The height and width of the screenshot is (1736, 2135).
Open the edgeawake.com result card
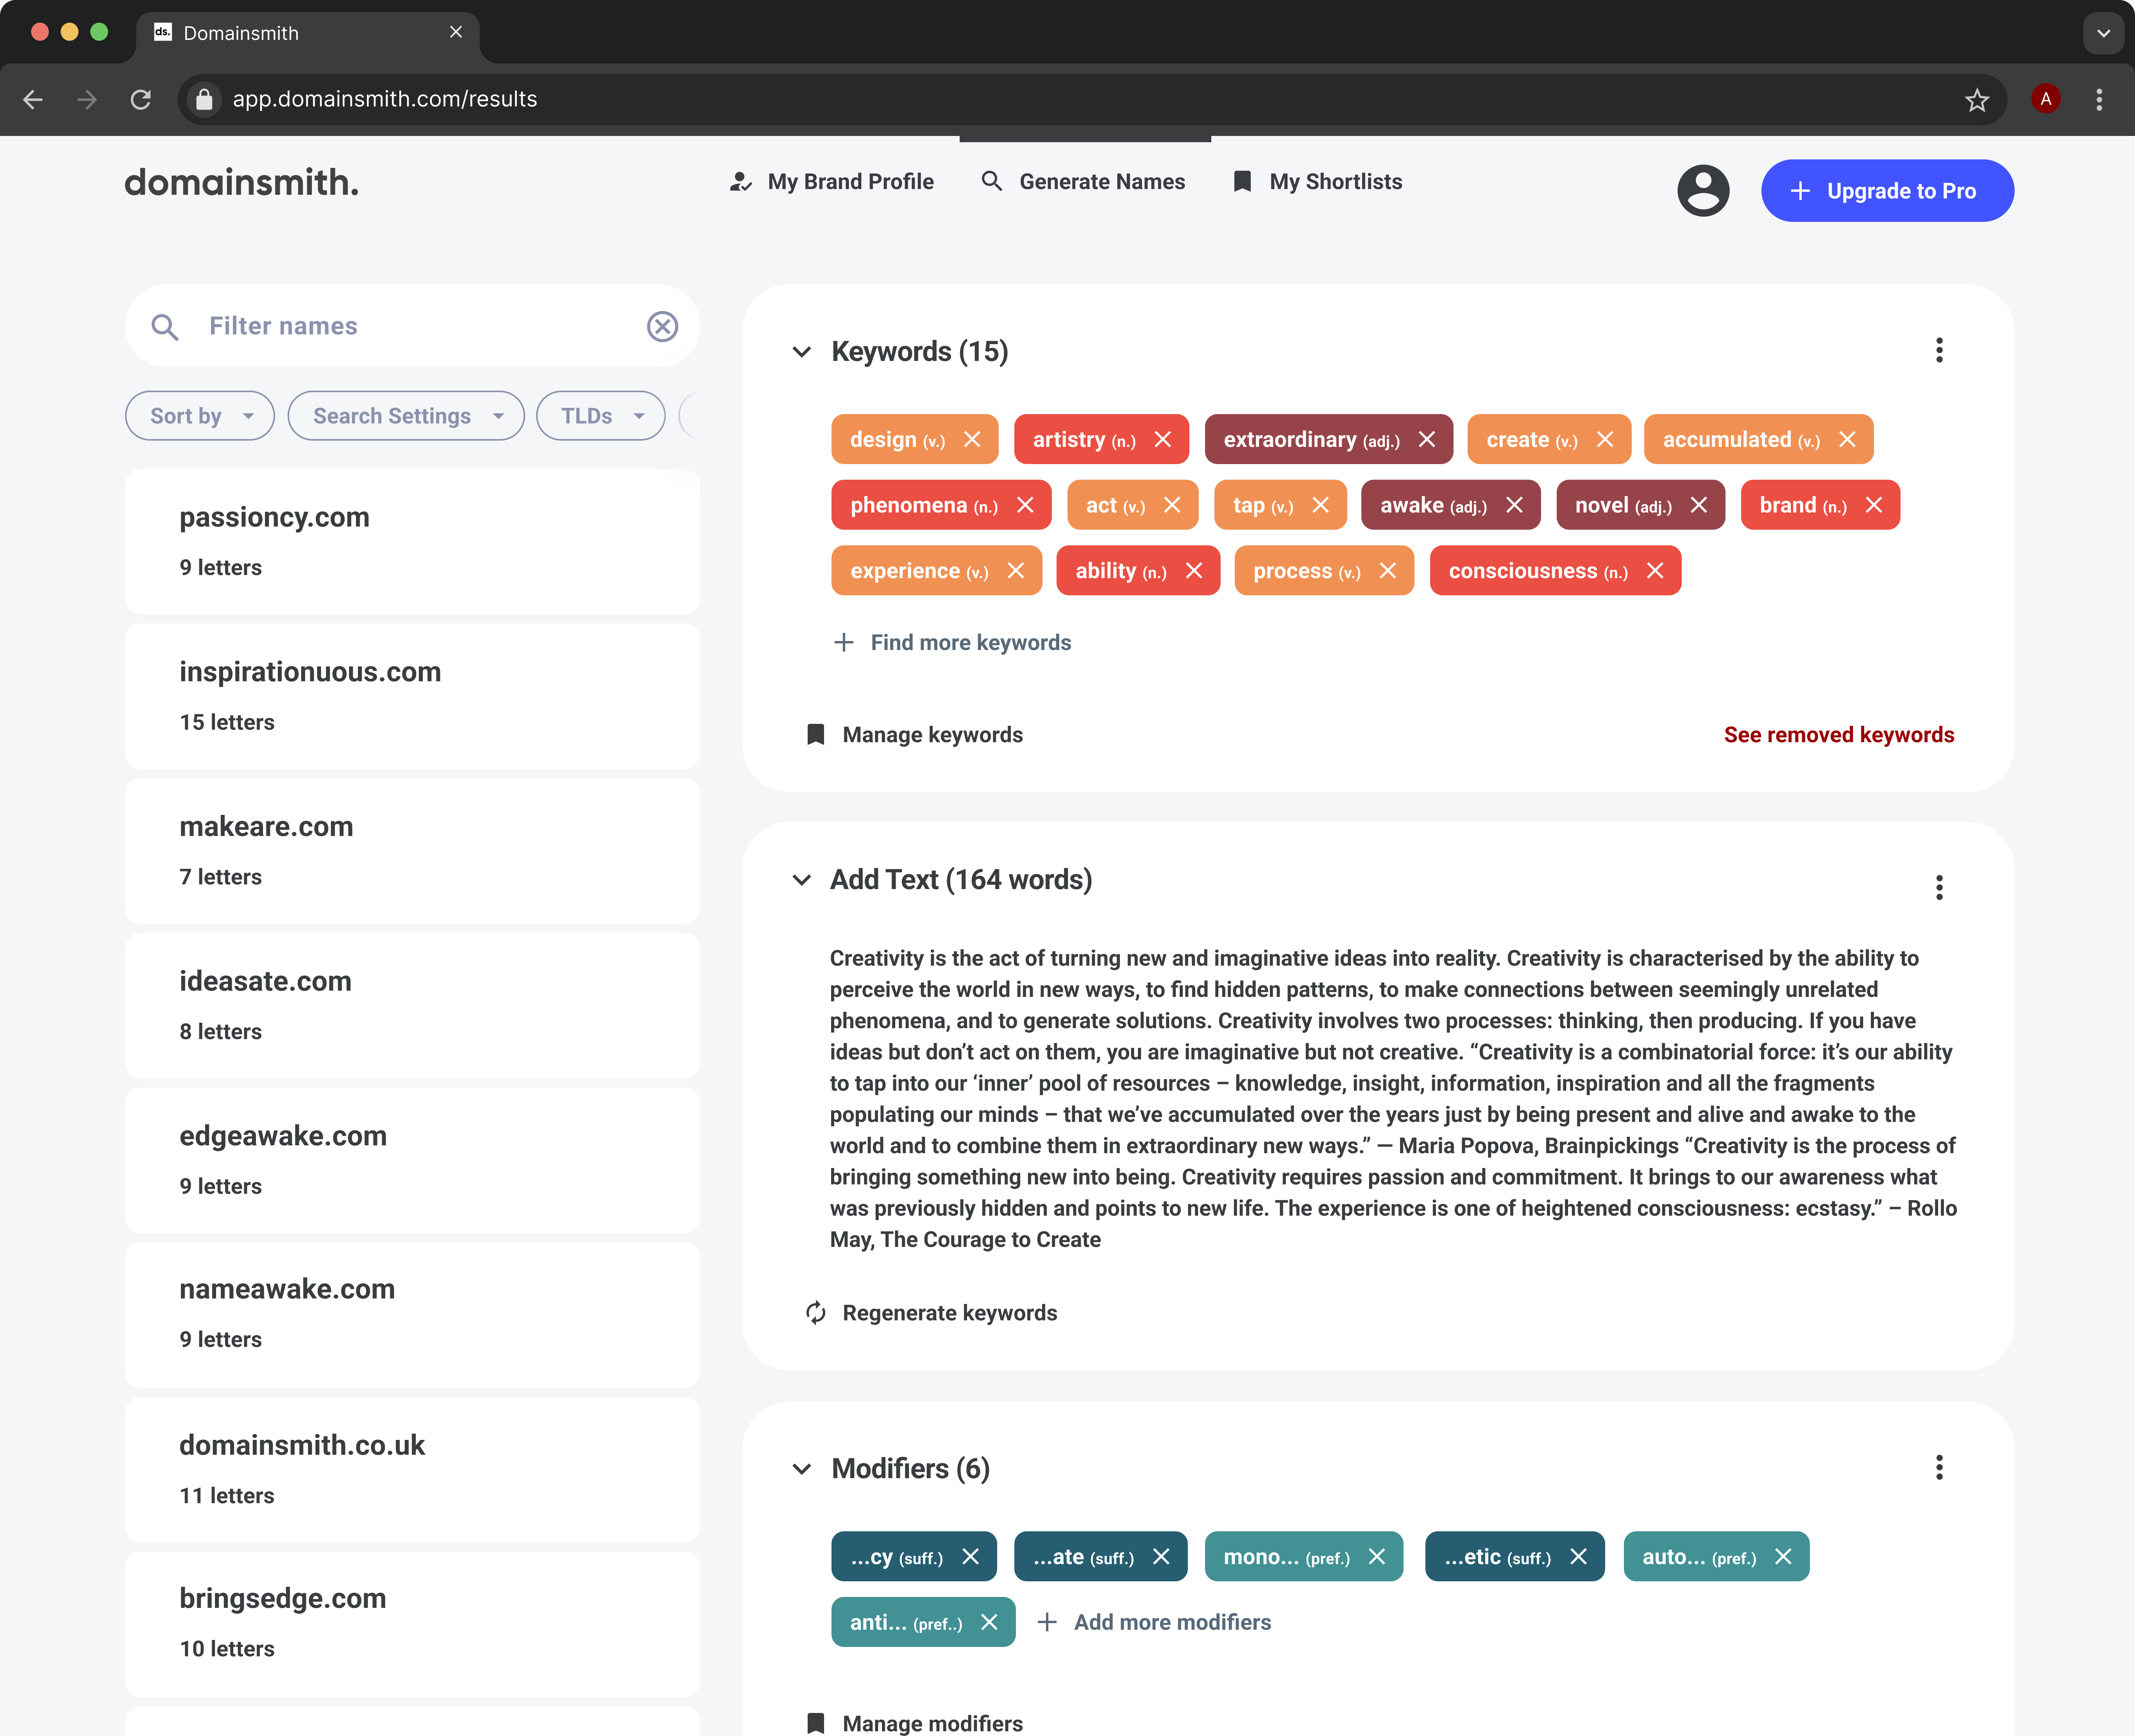coord(412,1160)
